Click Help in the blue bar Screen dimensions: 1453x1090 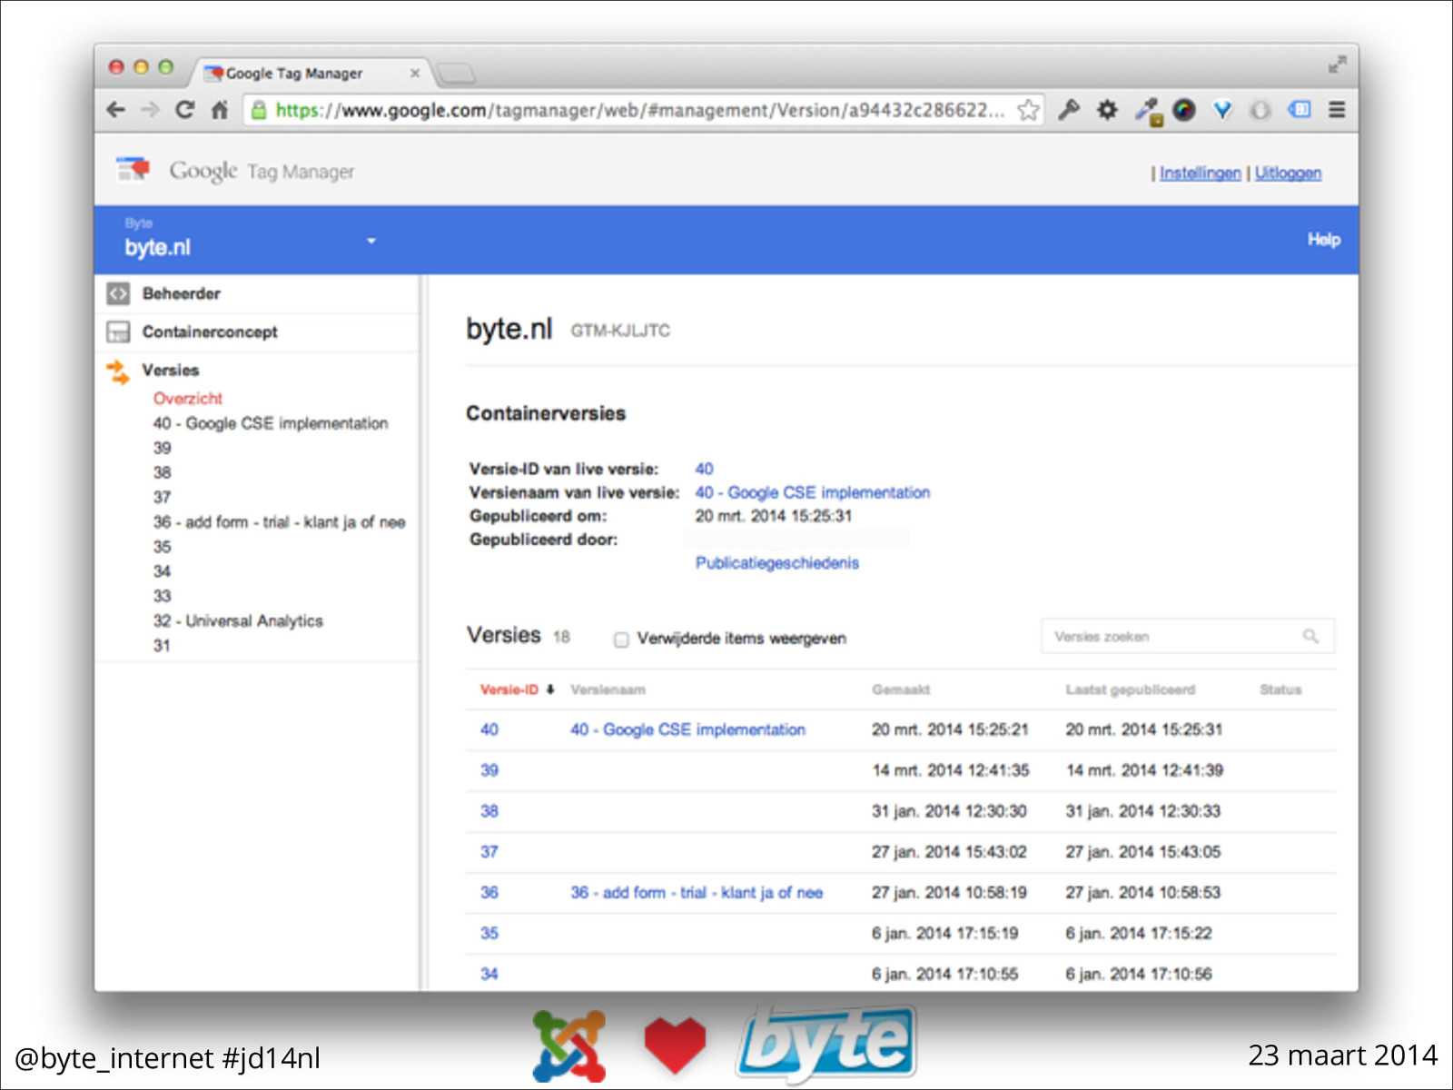1324,240
